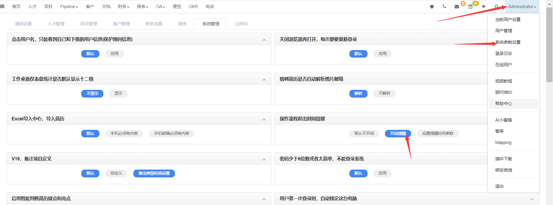Switch to the 报表 settings tab
The width and height of the screenshot is (553, 205).
tap(182, 24)
